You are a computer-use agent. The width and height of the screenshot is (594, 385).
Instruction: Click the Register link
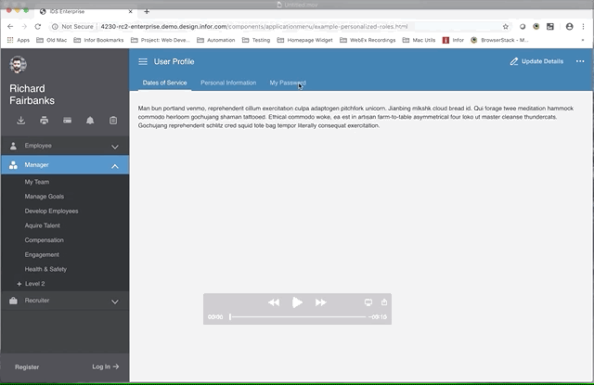27,366
